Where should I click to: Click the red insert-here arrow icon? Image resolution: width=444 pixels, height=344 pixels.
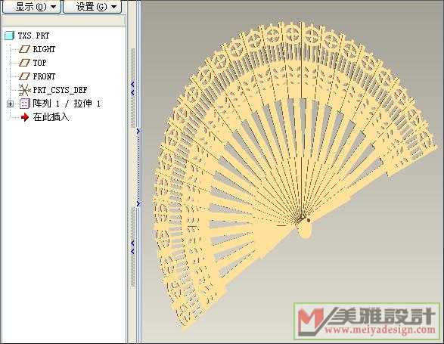tap(25, 117)
